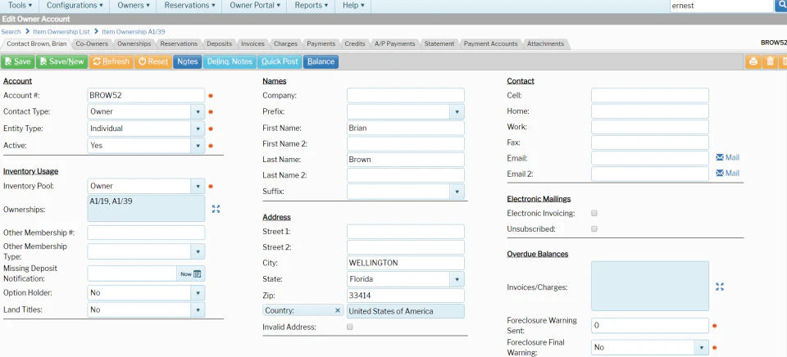Switch to the Charges tab

286,43
